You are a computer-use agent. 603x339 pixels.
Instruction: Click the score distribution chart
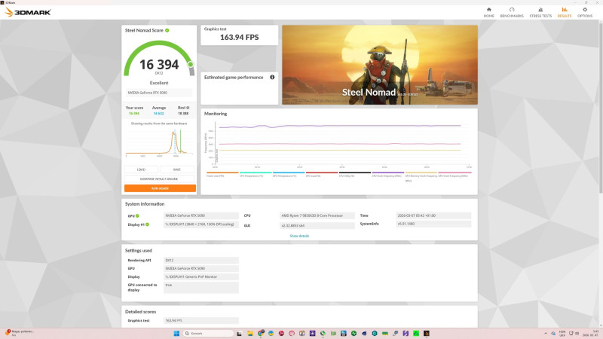159,142
